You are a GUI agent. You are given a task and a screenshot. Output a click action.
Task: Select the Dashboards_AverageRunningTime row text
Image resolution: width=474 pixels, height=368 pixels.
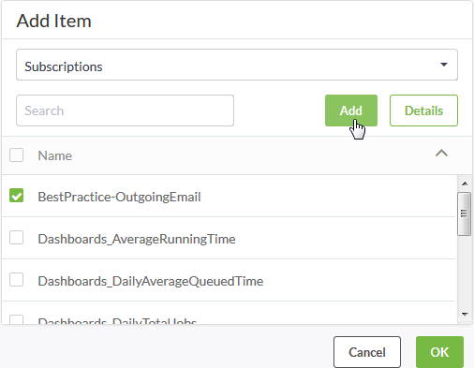click(137, 239)
